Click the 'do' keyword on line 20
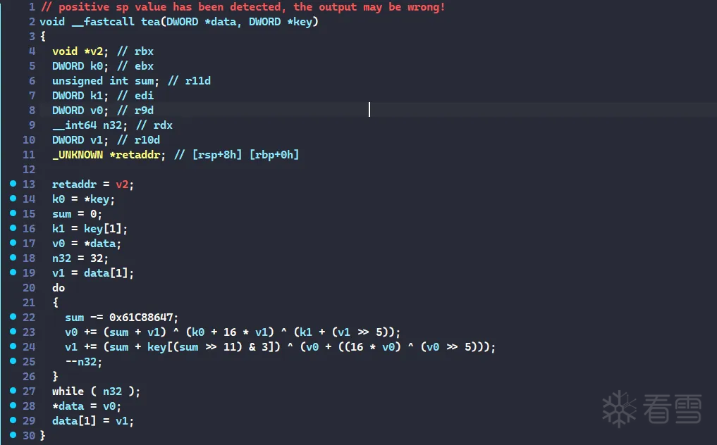 coord(59,288)
